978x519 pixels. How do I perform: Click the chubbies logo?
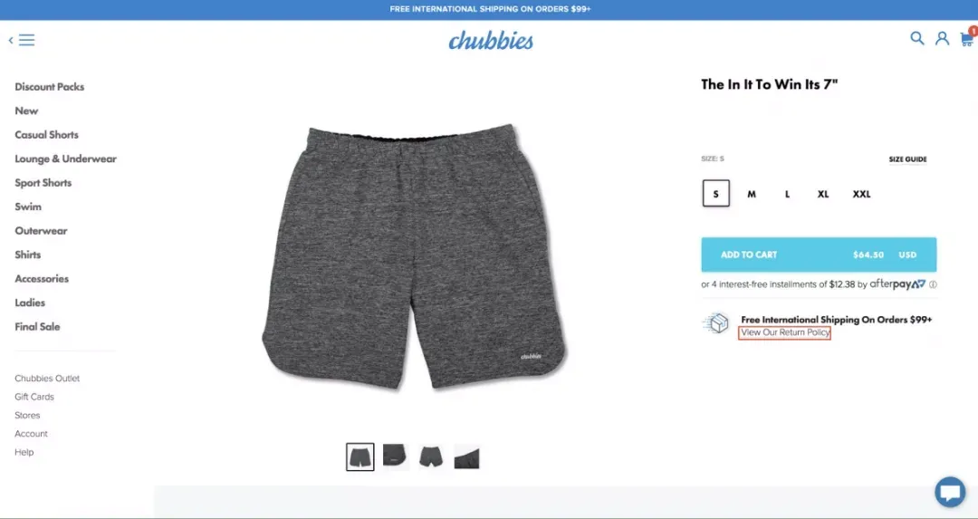click(491, 41)
